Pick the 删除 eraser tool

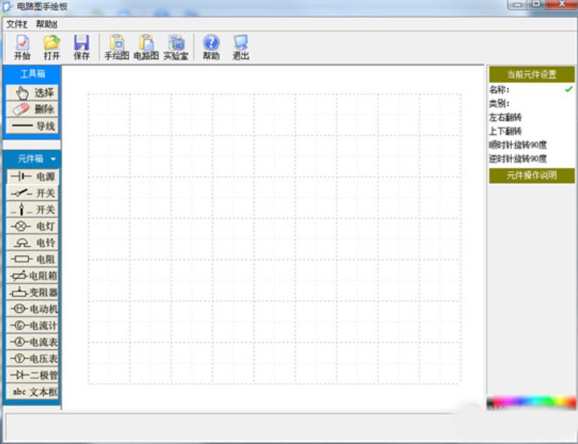[33, 109]
